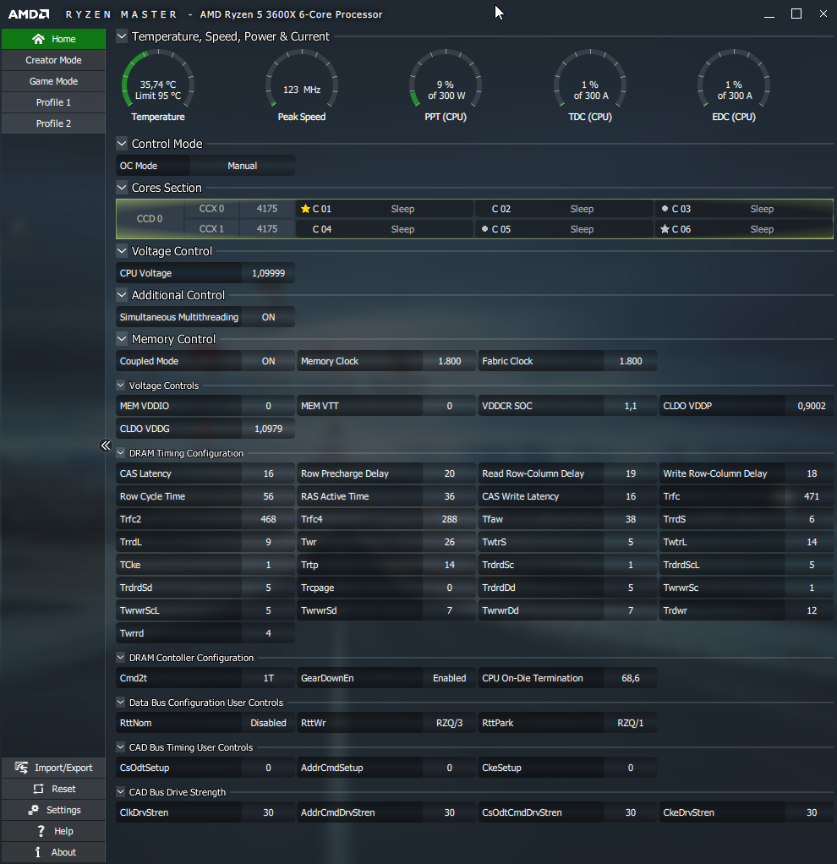The image size is (837, 864).
Task: Click the dot marker on core C 03
Action: tap(665, 209)
